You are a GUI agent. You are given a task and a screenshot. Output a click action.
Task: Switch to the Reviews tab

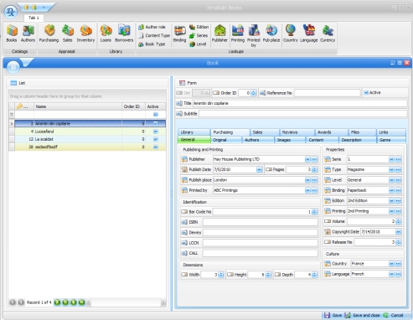coord(297,132)
